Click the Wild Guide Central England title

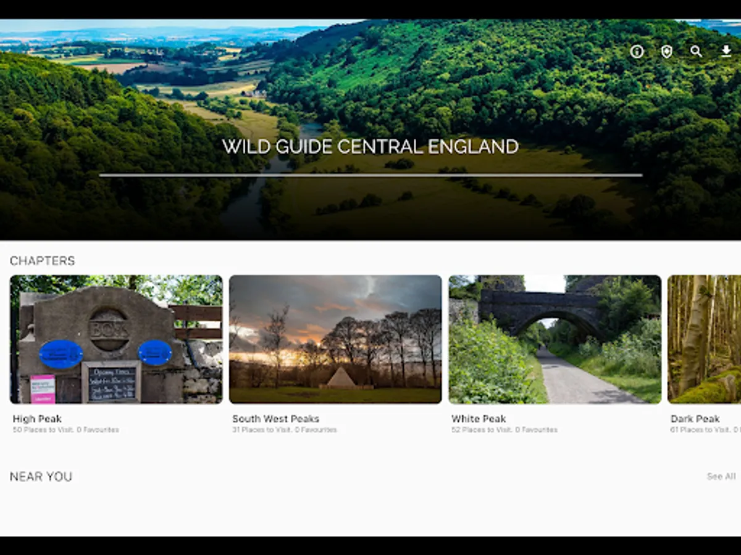point(371,147)
